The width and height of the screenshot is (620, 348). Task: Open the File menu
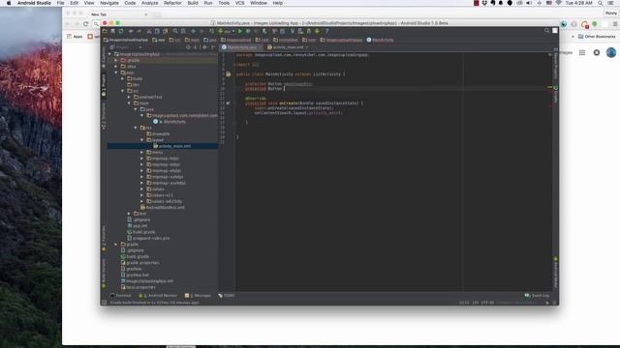pos(60,3)
